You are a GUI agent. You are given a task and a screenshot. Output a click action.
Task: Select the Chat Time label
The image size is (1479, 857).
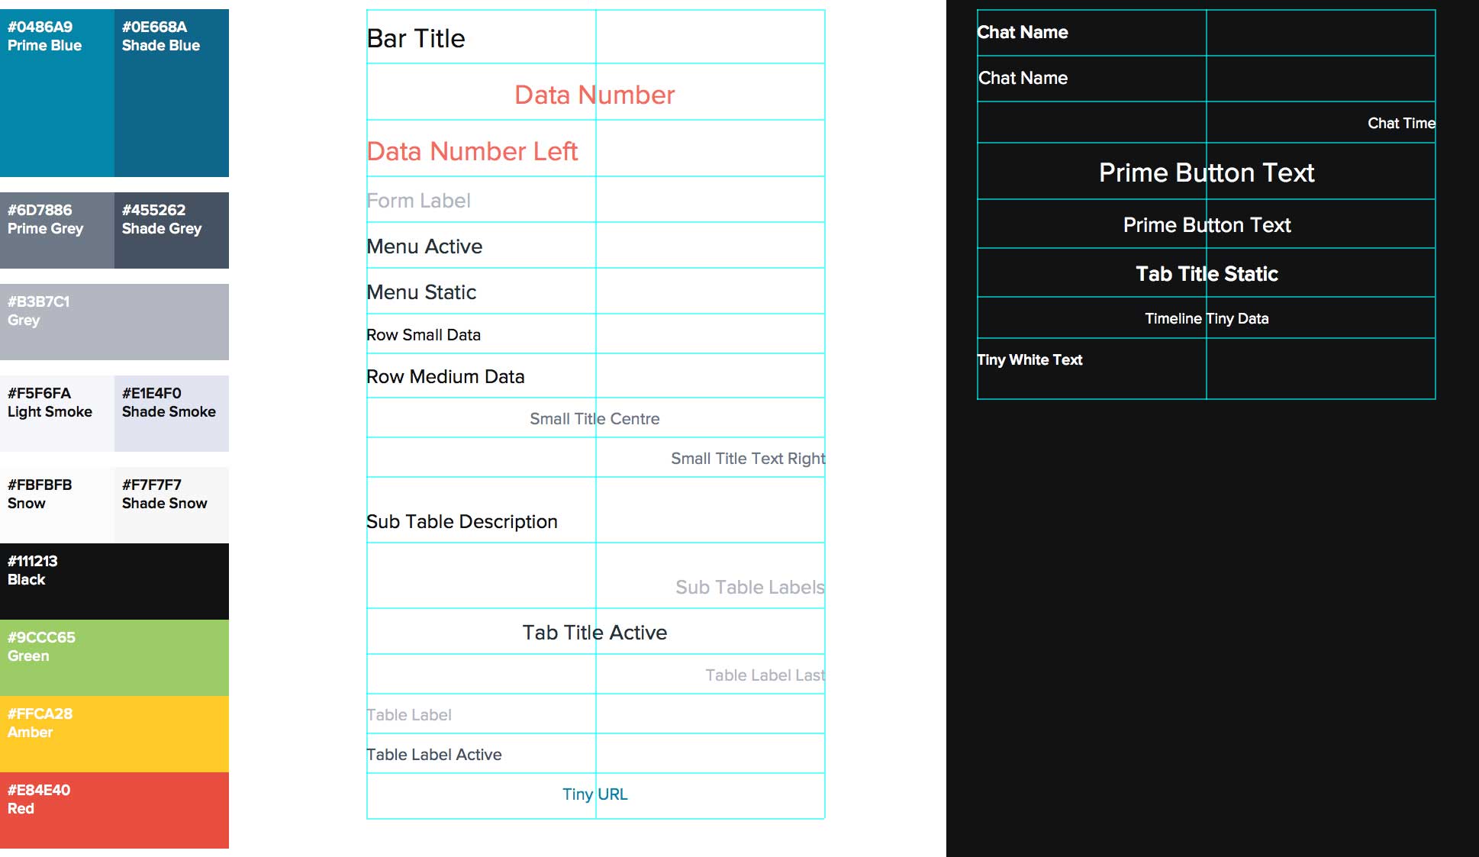tap(1400, 124)
